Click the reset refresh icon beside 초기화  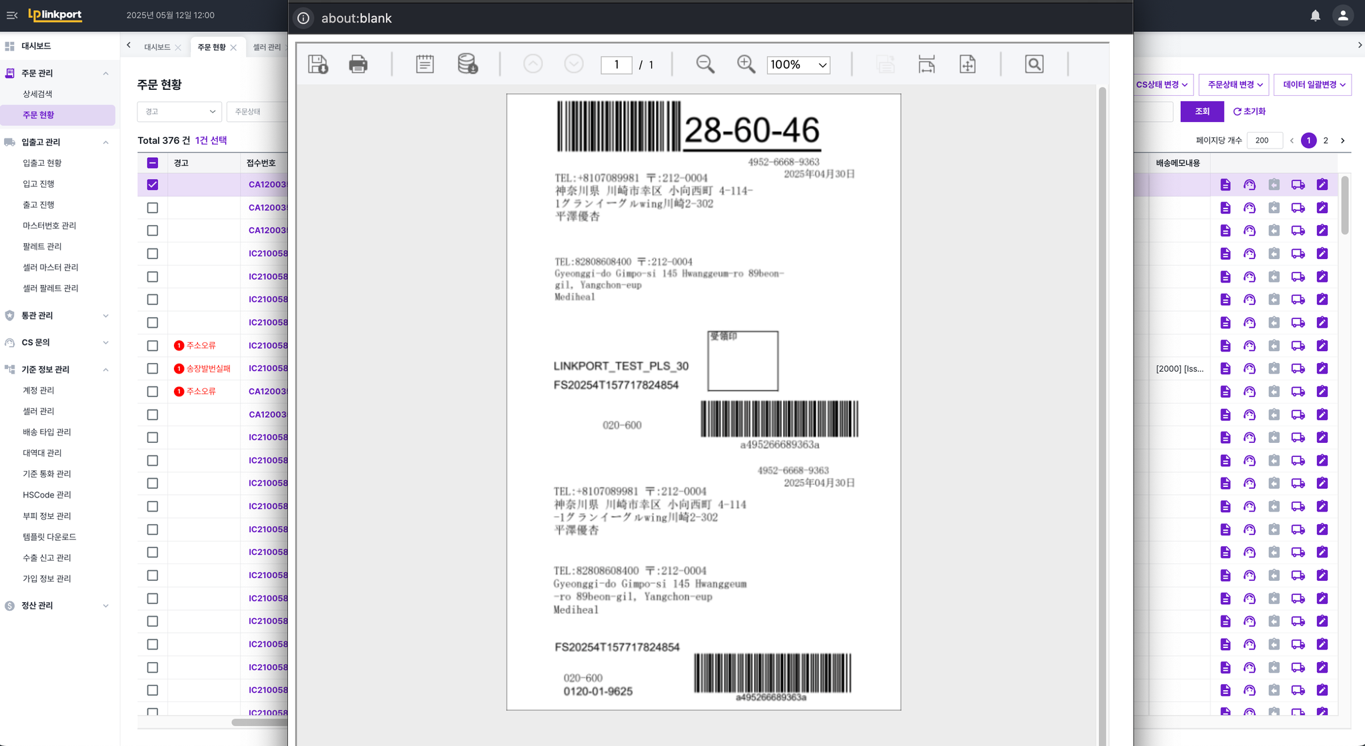click(1237, 111)
